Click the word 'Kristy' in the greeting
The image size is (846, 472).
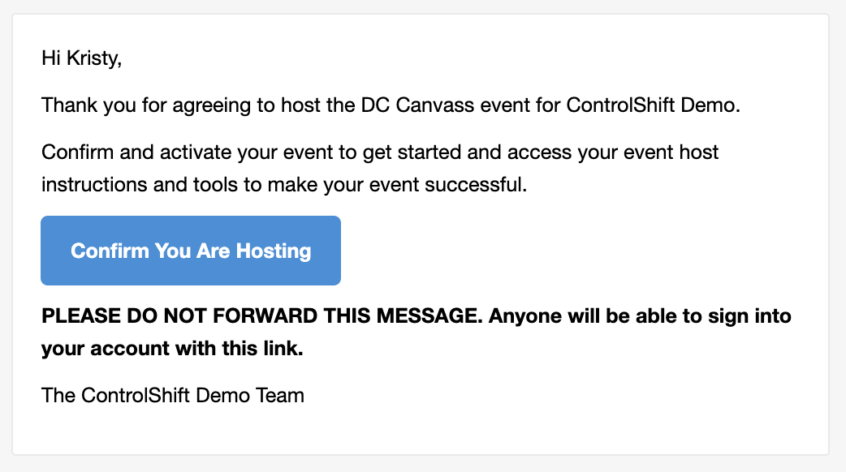point(92,58)
